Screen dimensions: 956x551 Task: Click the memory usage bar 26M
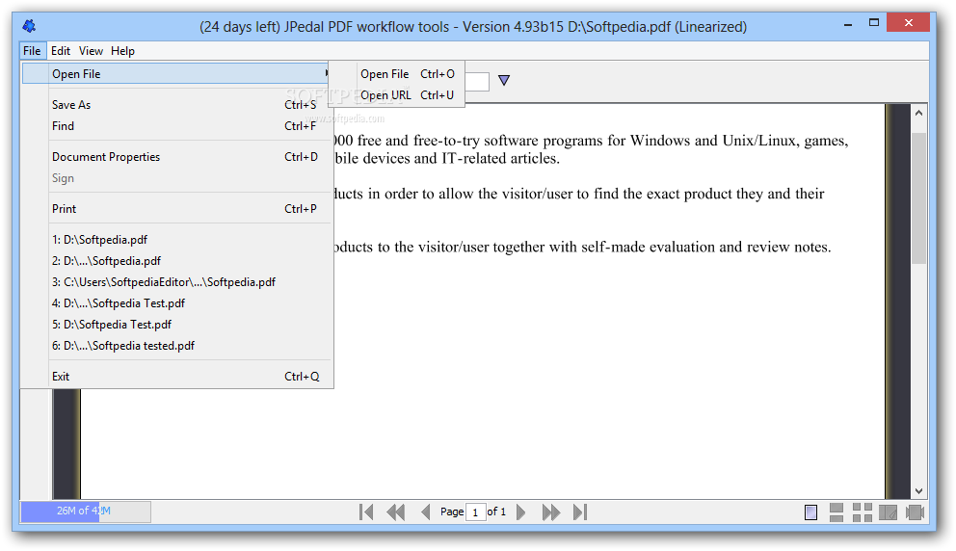coord(86,512)
